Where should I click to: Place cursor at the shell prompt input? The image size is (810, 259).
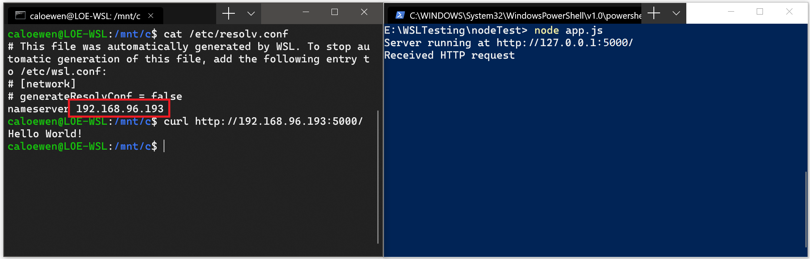[x=165, y=146]
